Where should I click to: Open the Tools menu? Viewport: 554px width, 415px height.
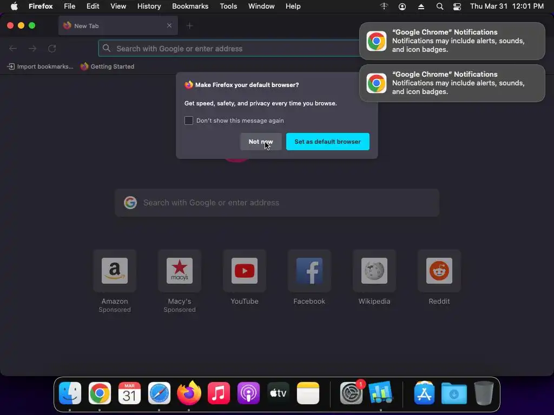pos(228,6)
